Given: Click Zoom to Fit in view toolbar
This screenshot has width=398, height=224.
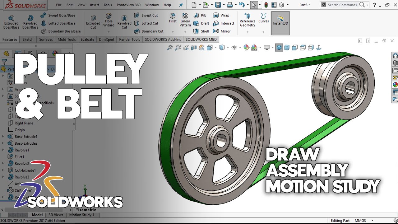Looking at the screenshot, I should click(170, 48).
